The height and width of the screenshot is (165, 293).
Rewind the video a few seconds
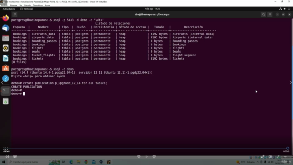click(x=139, y=157)
